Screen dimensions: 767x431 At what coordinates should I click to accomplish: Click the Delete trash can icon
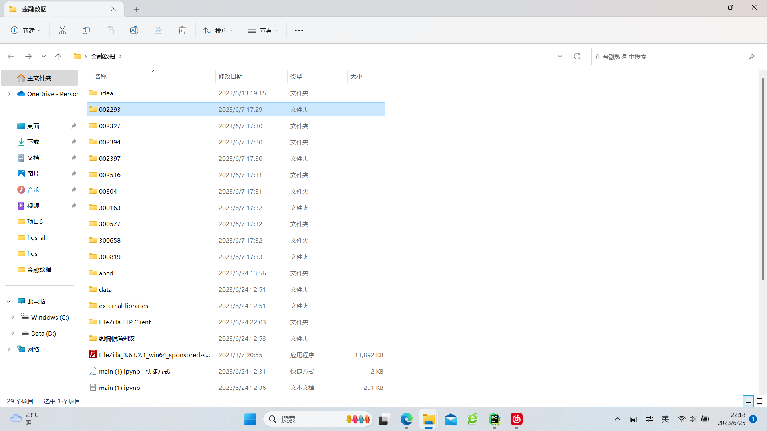tap(182, 30)
